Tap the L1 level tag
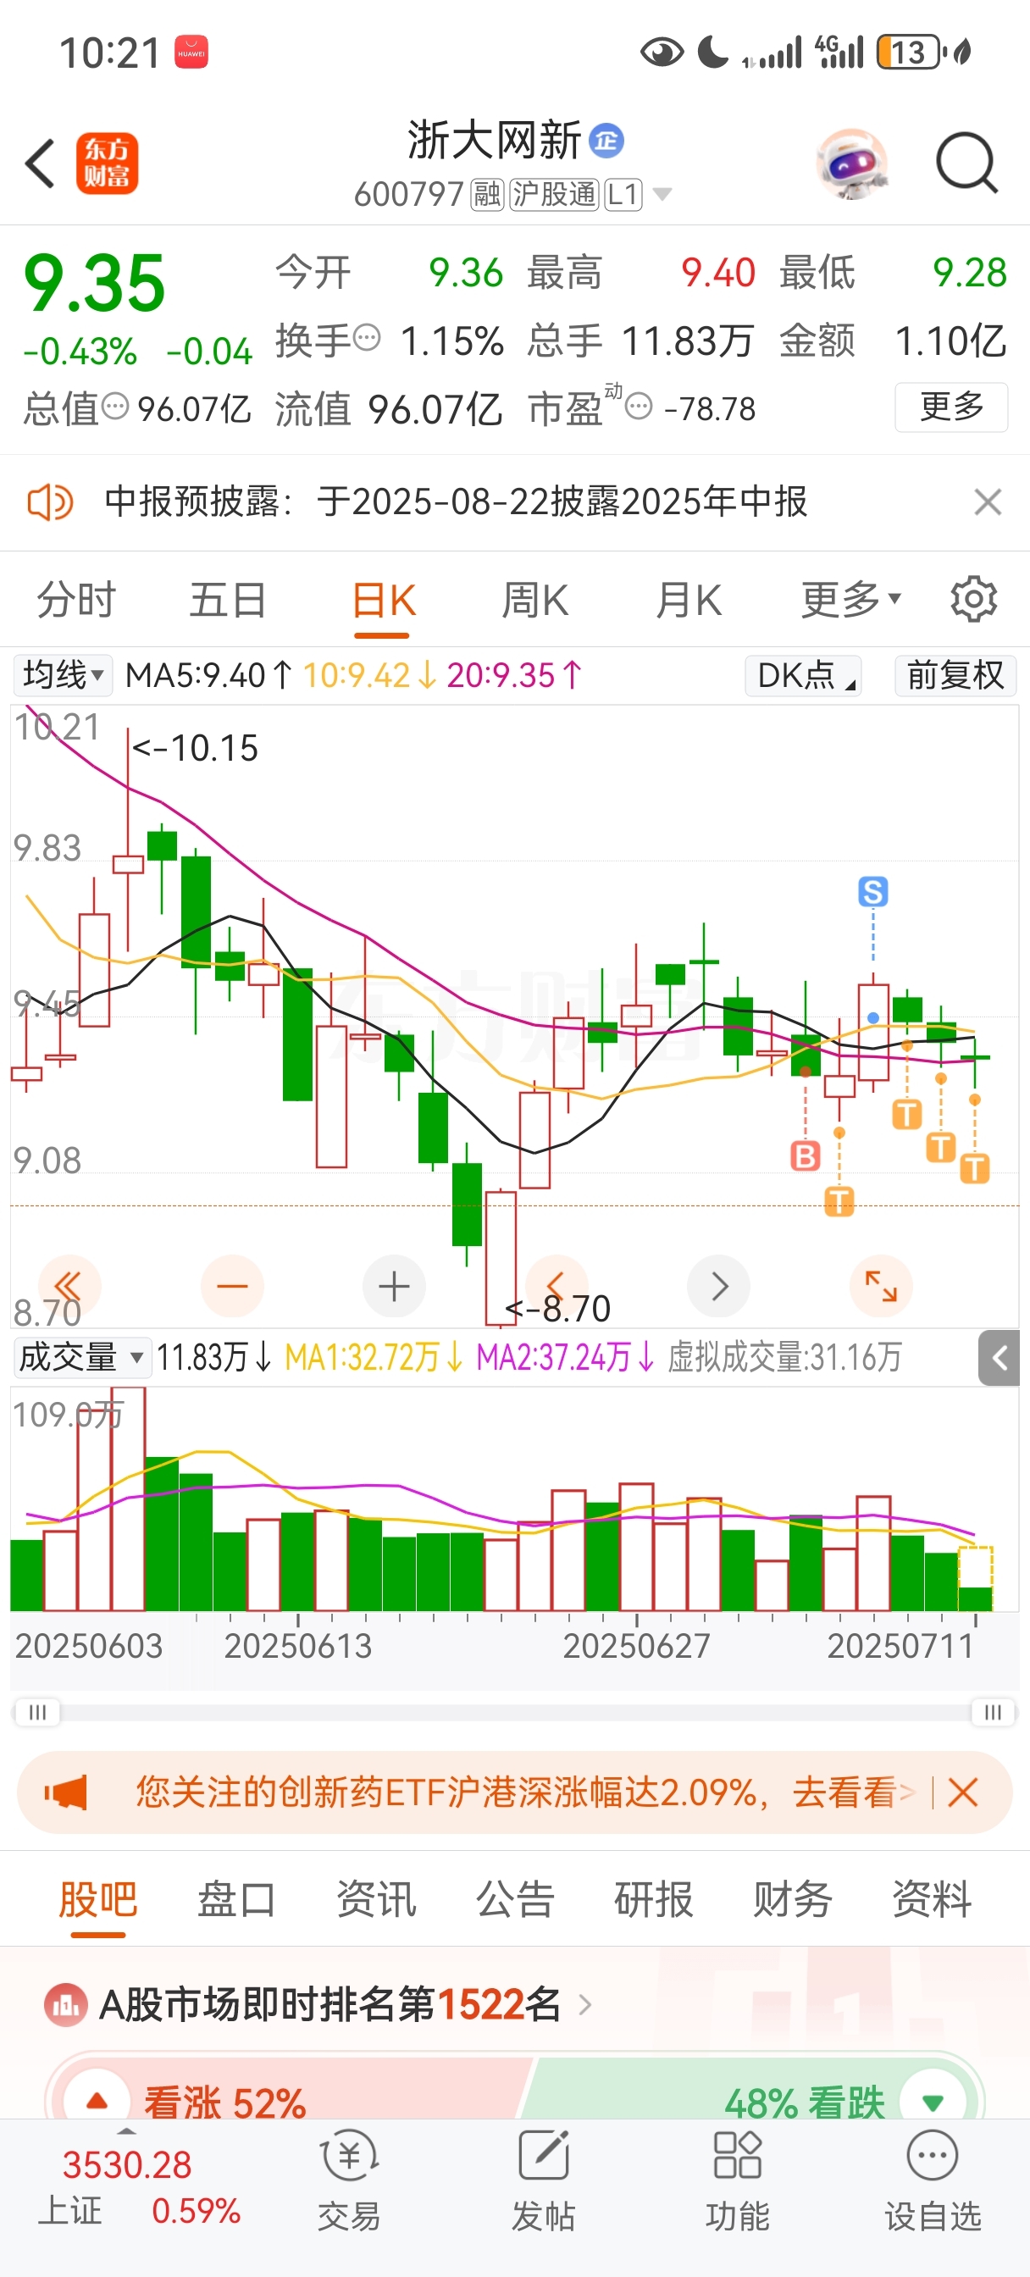Image resolution: width=1030 pixels, height=2277 pixels. 623,194
